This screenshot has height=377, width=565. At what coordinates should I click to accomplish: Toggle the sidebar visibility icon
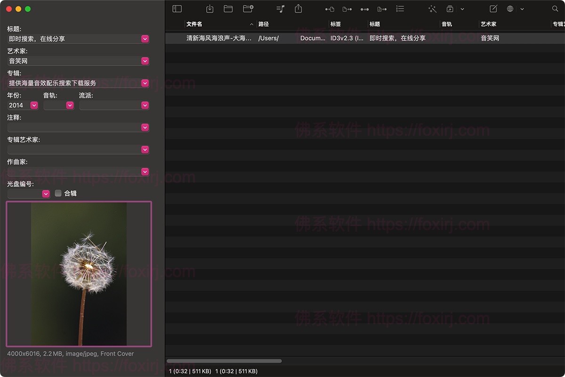(x=177, y=8)
